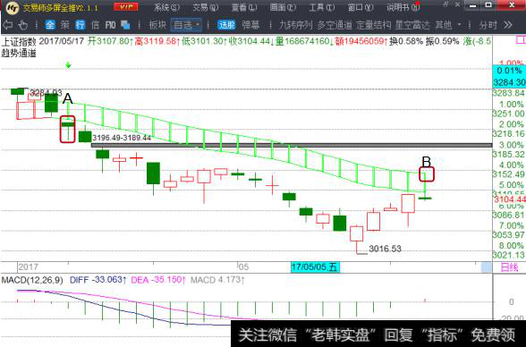Open the 系统(S) menu
The width and height of the screenshot is (526, 347).
tap(166, 7)
